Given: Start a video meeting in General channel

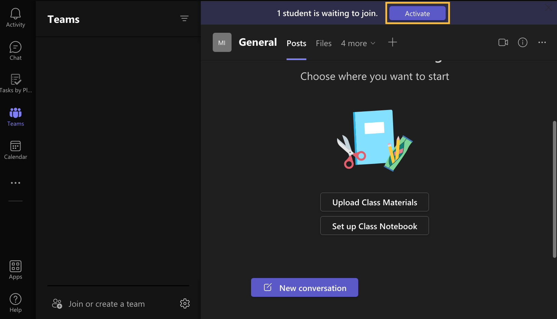Looking at the screenshot, I should coord(503,42).
